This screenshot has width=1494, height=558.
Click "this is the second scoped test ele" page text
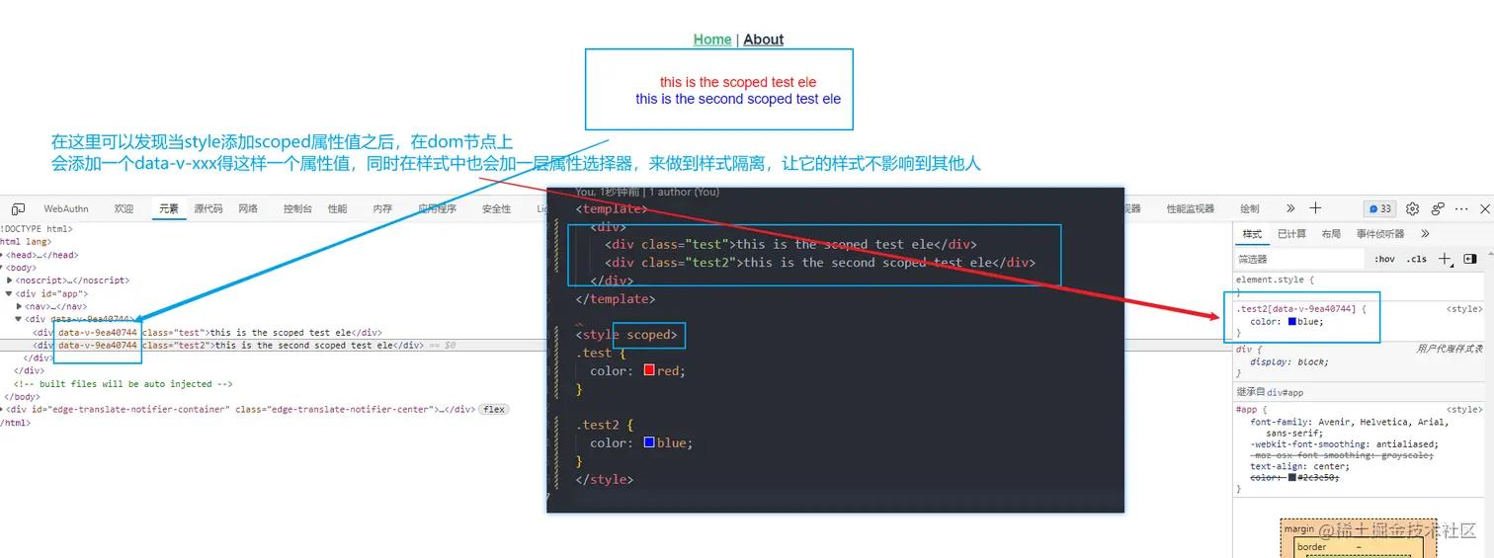coord(738,99)
